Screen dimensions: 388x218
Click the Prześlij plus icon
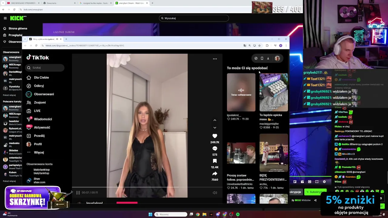[x=29, y=136]
